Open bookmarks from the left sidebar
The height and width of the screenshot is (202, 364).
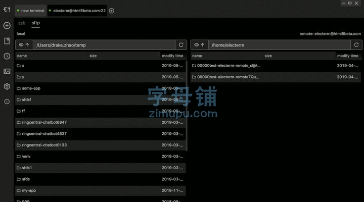click(x=7, y=41)
